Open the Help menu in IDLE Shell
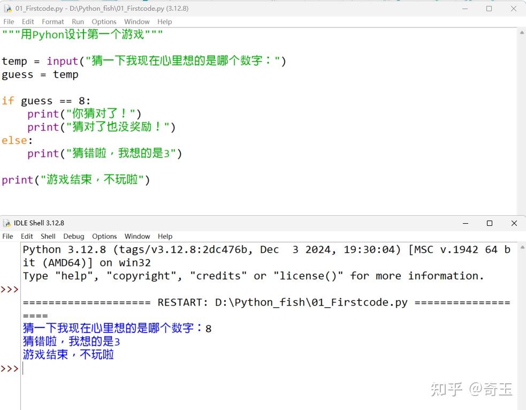This screenshot has height=410, width=526. (165, 236)
